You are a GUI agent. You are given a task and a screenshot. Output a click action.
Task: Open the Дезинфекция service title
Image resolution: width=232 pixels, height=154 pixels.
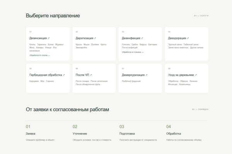tap(131, 38)
